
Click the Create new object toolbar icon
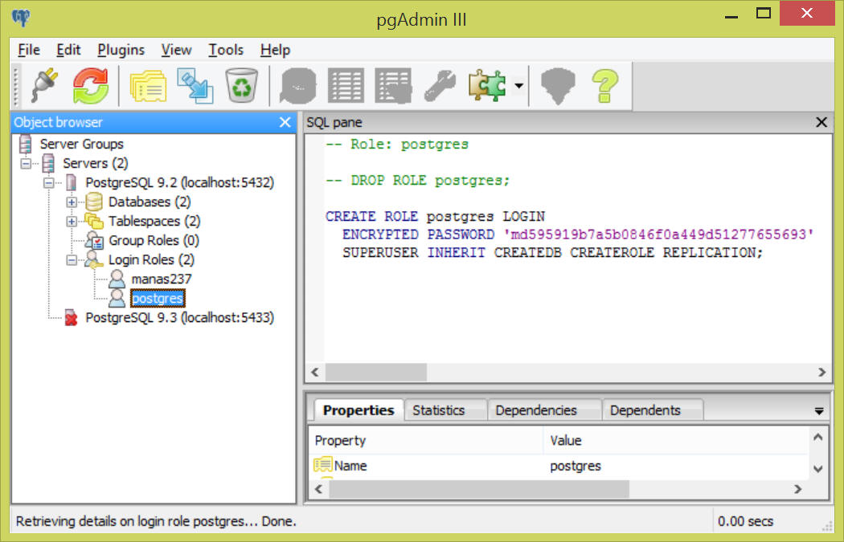[x=195, y=85]
